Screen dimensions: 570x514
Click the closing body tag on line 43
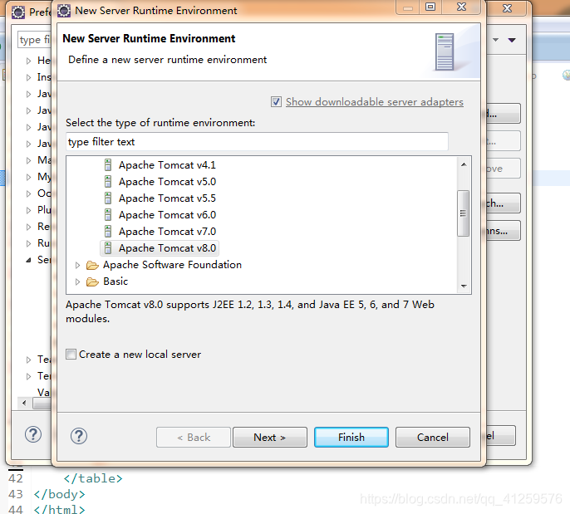pyautogui.click(x=60, y=494)
